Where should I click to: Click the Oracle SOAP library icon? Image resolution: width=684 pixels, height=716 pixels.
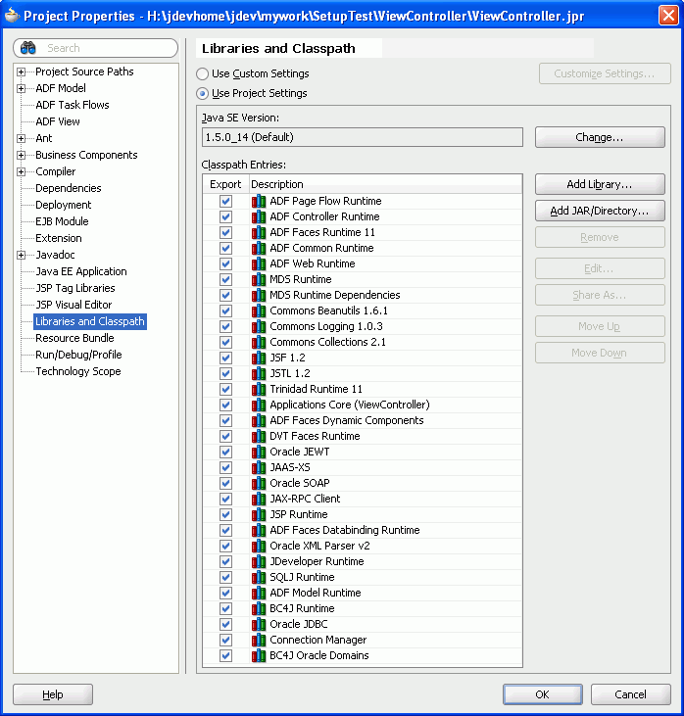click(x=259, y=483)
